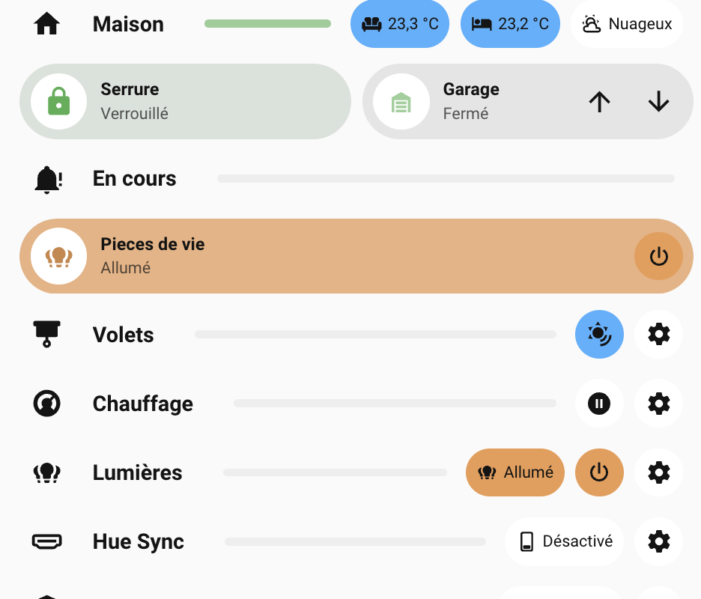
Task: Open Chauffage settings gear
Action: click(x=658, y=404)
